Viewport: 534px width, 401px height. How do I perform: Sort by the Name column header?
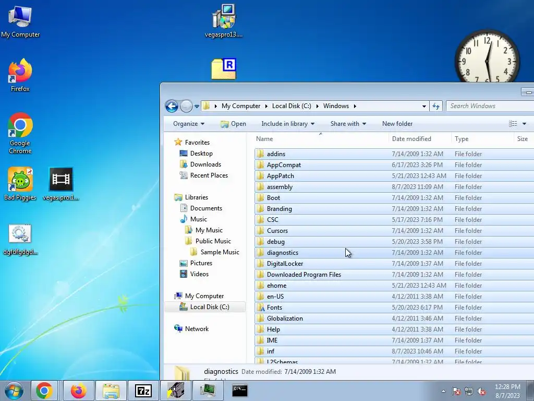point(321,139)
